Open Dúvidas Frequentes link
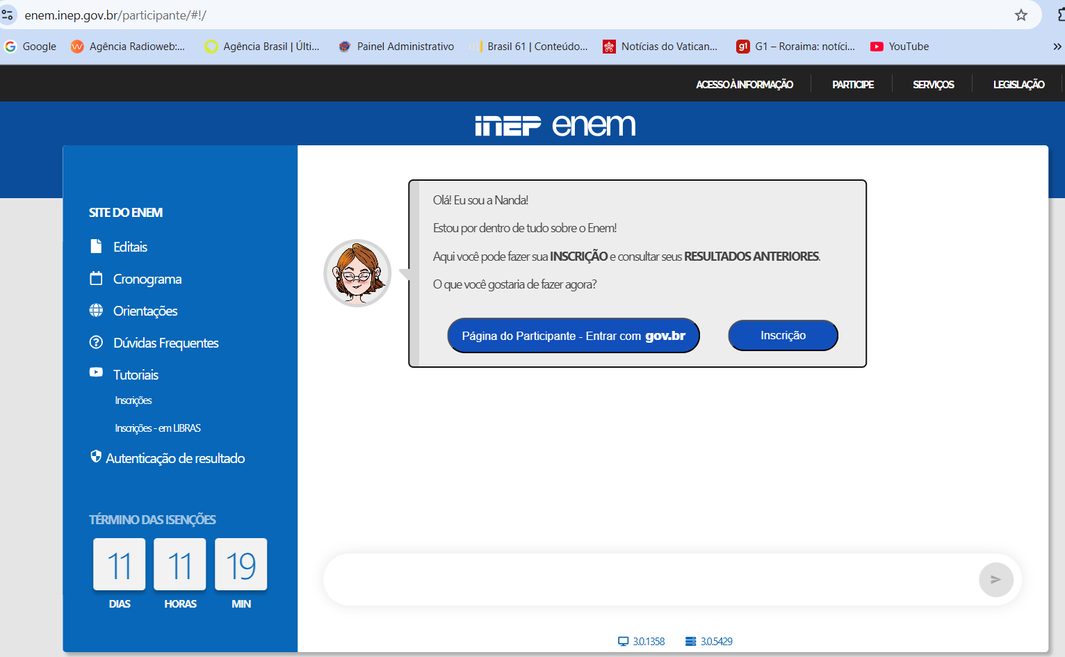This screenshot has width=1065, height=657. point(166,343)
